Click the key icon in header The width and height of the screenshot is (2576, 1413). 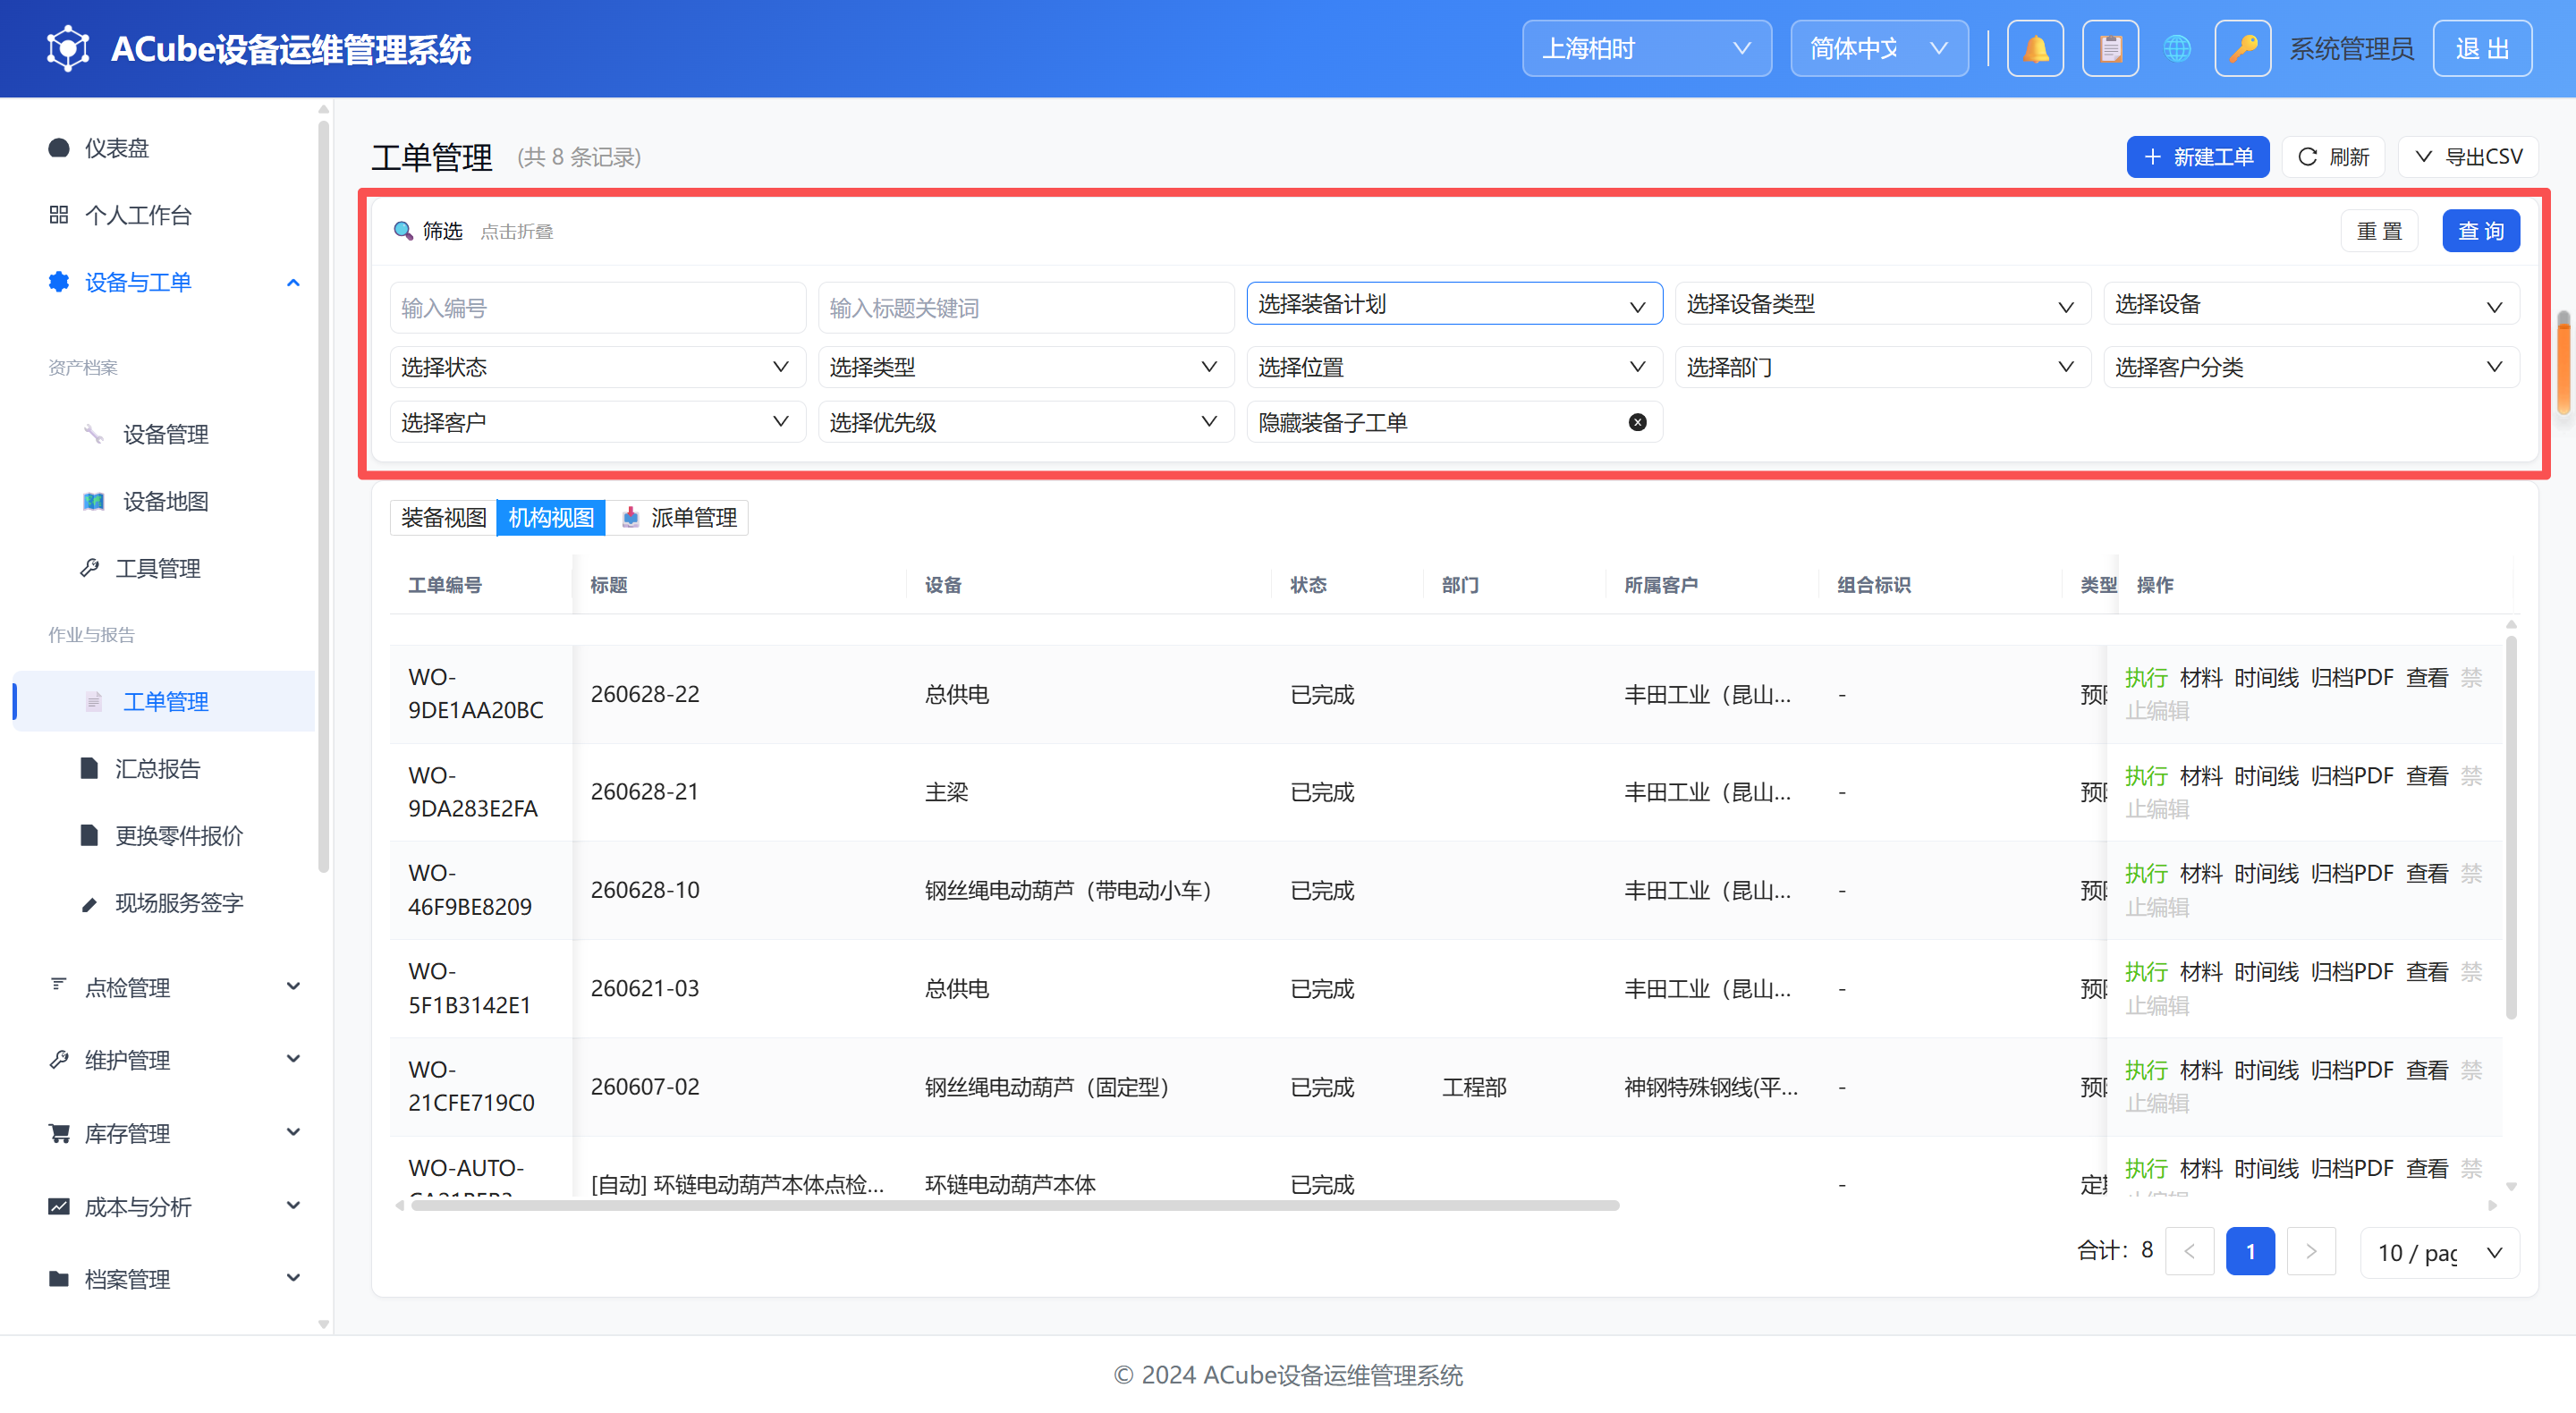[2242, 48]
